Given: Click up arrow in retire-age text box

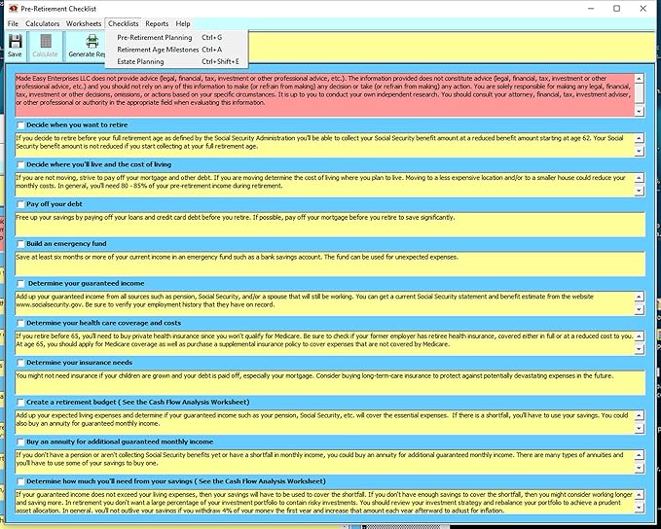Looking at the screenshot, I should click(x=639, y=138).
